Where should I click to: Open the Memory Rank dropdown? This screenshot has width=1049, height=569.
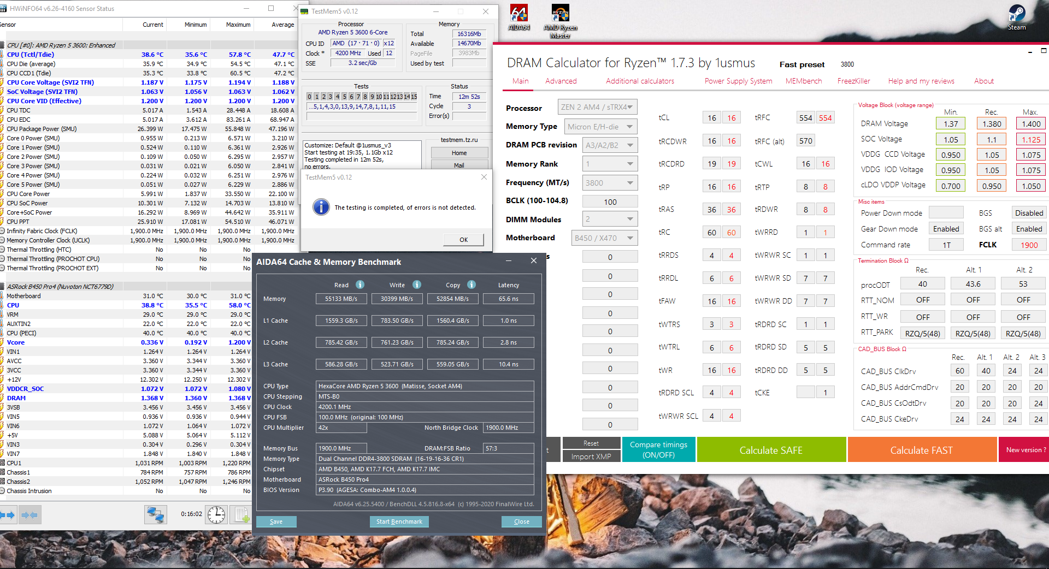pos(610,164)
